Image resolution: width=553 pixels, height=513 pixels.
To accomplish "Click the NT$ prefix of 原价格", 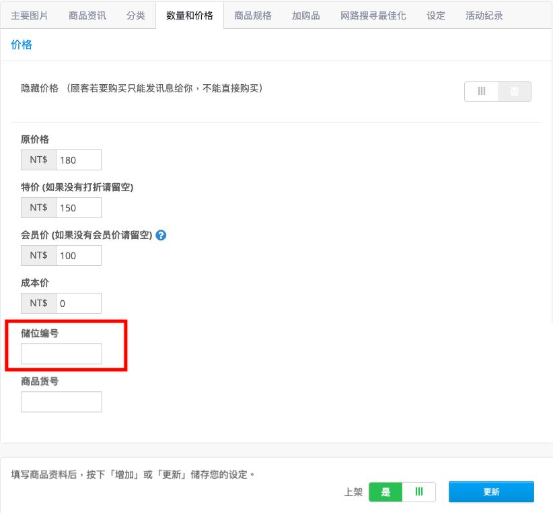I will coord(38,160).
